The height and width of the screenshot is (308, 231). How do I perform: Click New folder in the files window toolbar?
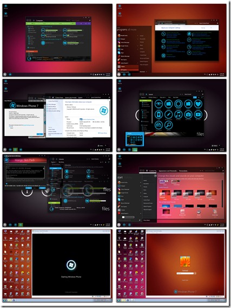click(176, 97)
